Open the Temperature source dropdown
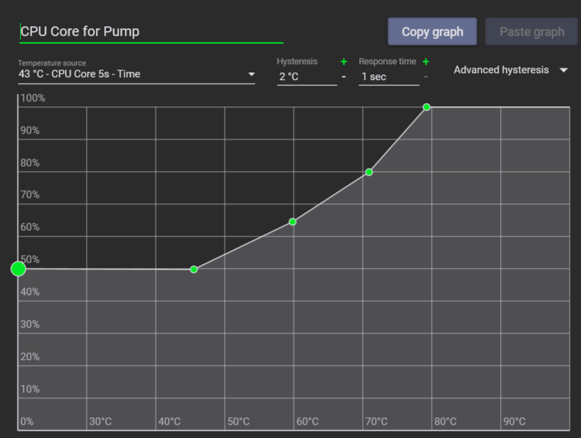The height and width of the screenshot is (438, 581). tap(136, 74)
